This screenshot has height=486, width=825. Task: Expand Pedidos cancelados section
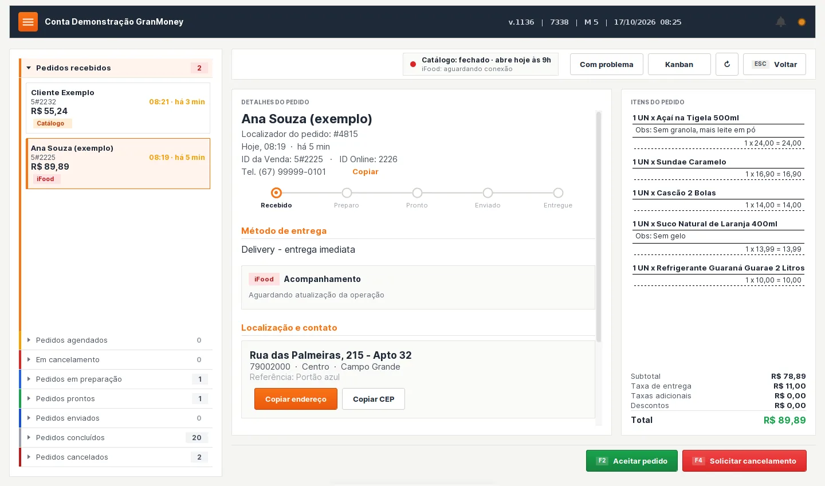coord(117,457)
